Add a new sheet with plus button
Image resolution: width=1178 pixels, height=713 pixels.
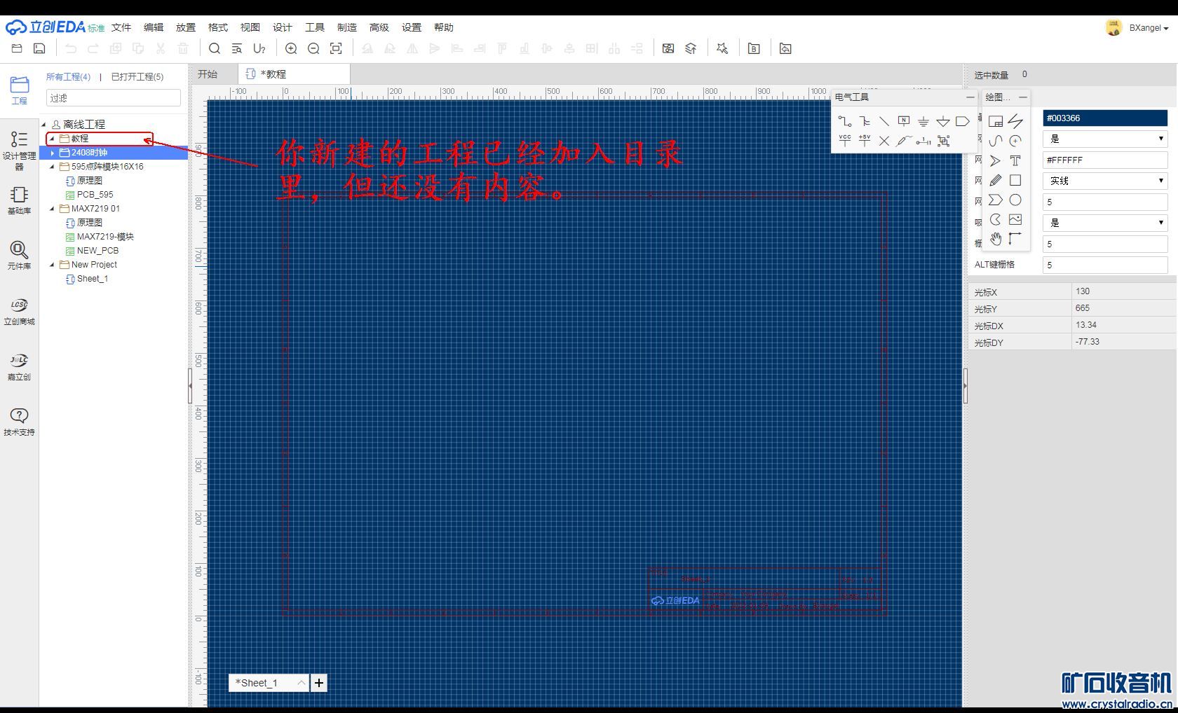point(319,683)
